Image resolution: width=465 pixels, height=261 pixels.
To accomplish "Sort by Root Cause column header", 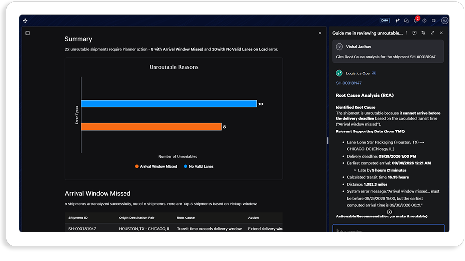I will pyautogui.click(x=186, y=218).
